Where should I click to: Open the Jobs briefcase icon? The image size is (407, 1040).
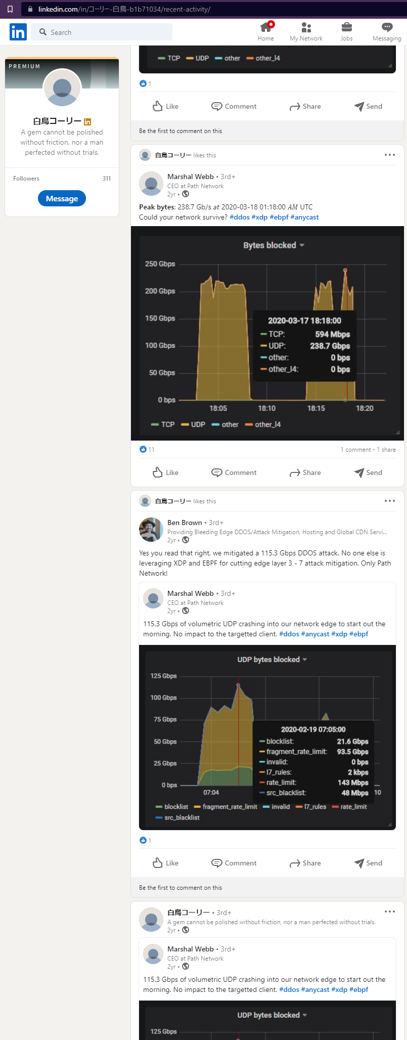point(346,28)
